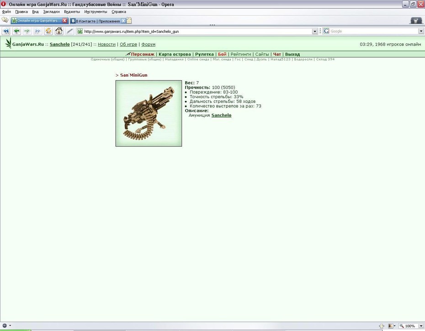The height and width of the screenshot is (331, 425).
Task: Click the small gun icon beside Персонаж
Action: (x=128, y=54)
